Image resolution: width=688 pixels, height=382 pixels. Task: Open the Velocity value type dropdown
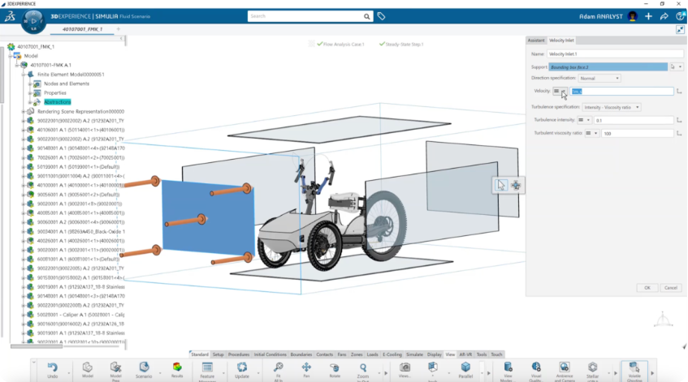pos(560,91)
